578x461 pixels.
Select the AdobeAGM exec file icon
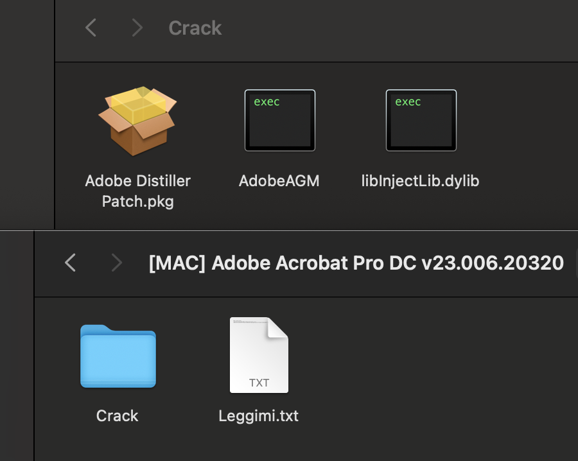point(280,121)
